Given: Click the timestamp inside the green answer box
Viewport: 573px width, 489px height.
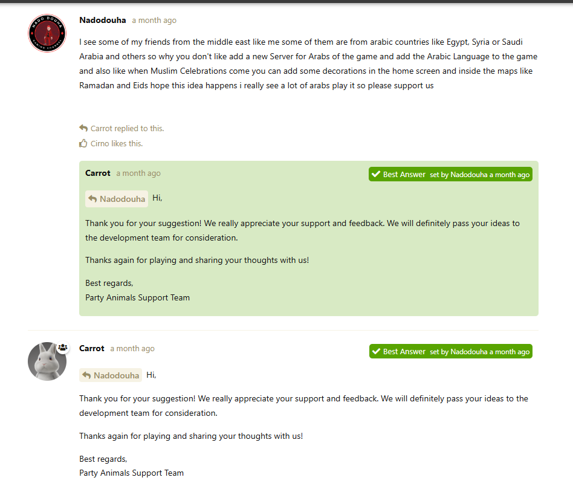Looking at the screenshot, I should 138,173.
